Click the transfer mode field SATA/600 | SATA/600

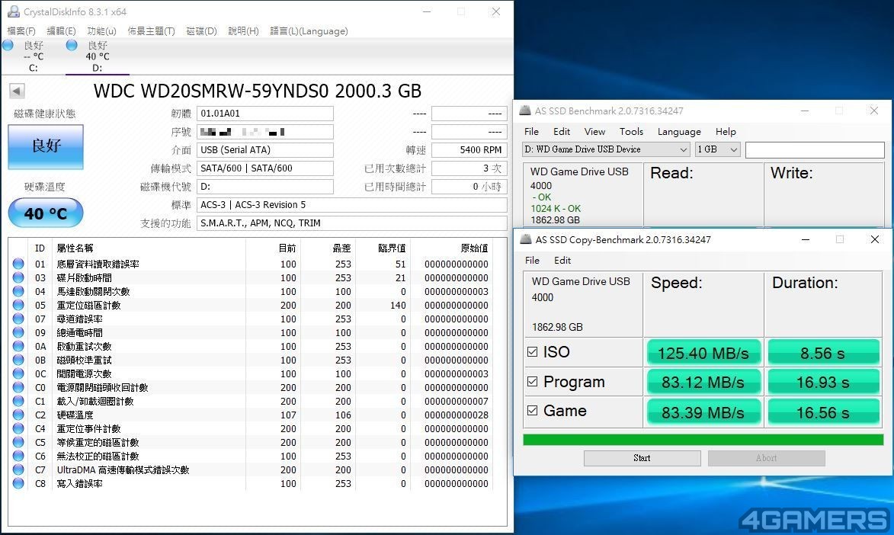pos(265,168)
